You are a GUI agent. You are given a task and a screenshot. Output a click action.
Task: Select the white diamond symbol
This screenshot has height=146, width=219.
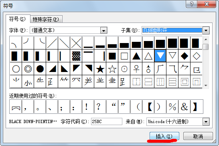click(x=196, y=56)
